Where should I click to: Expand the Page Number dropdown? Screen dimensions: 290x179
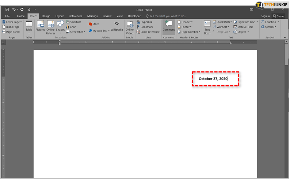point(188,32)
